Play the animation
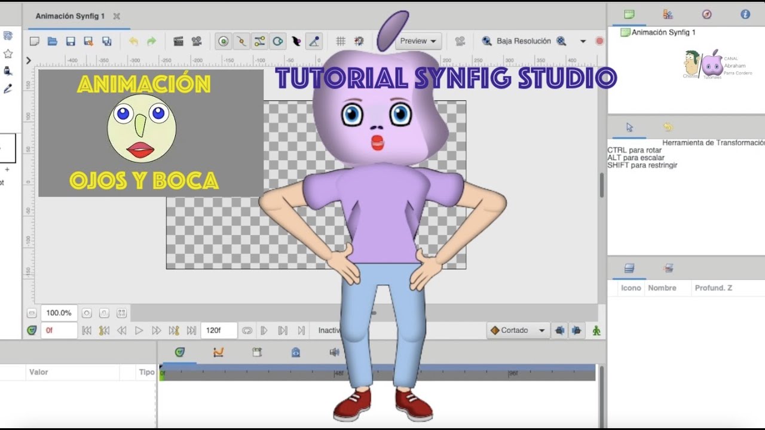765x430 pixels. point(139,330)
